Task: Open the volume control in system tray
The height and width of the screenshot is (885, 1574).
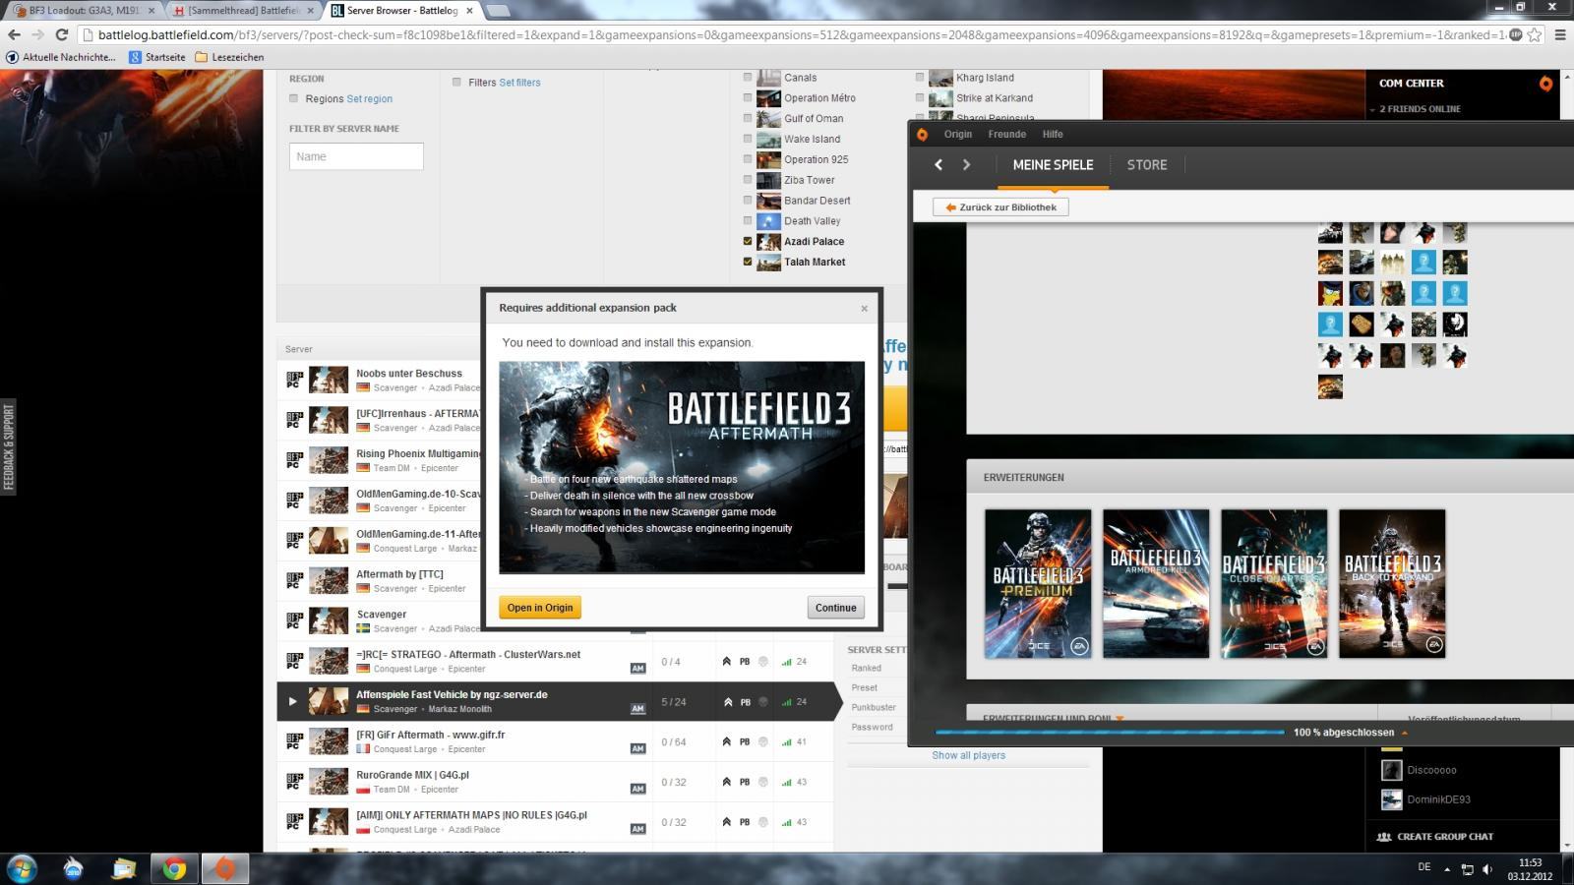Action: (1486, 869)
